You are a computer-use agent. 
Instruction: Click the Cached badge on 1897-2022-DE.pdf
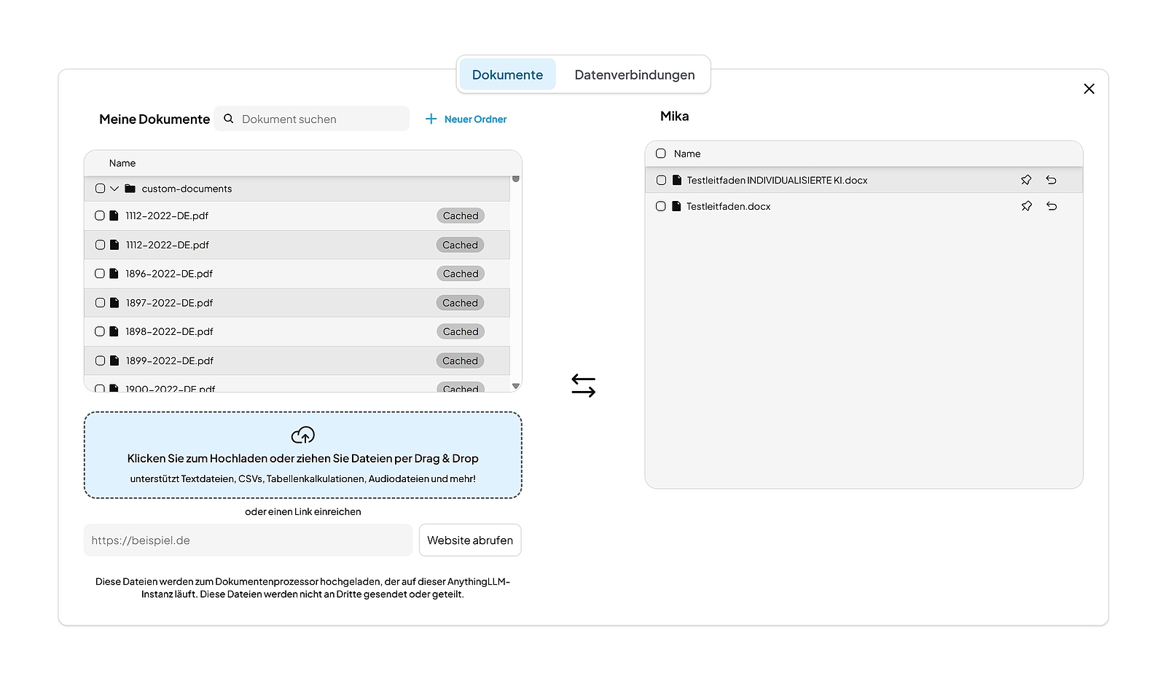tap(461, 303)
